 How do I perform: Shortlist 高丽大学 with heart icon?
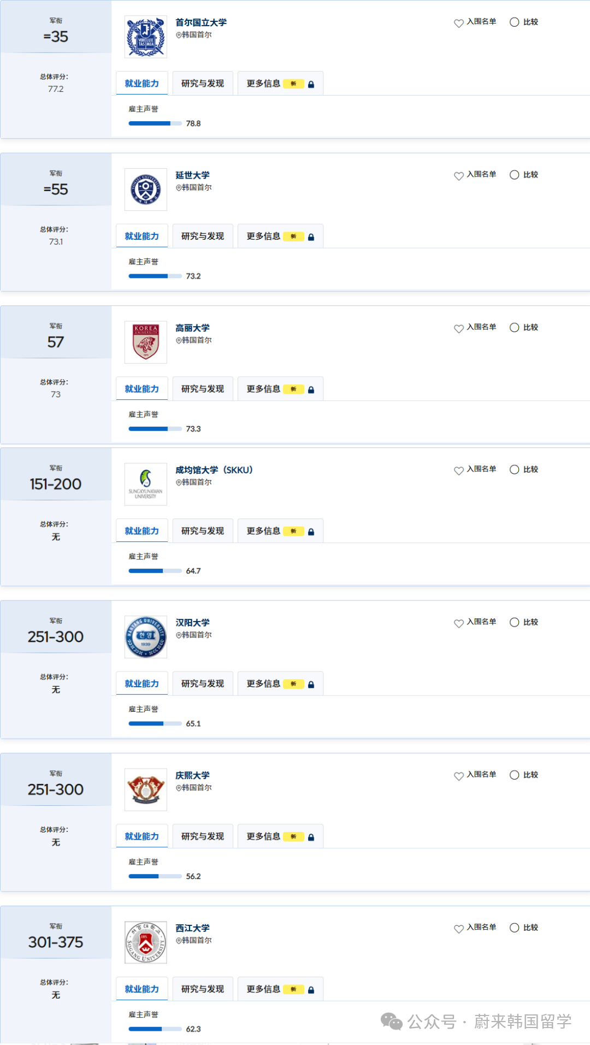tap(459, 328)
